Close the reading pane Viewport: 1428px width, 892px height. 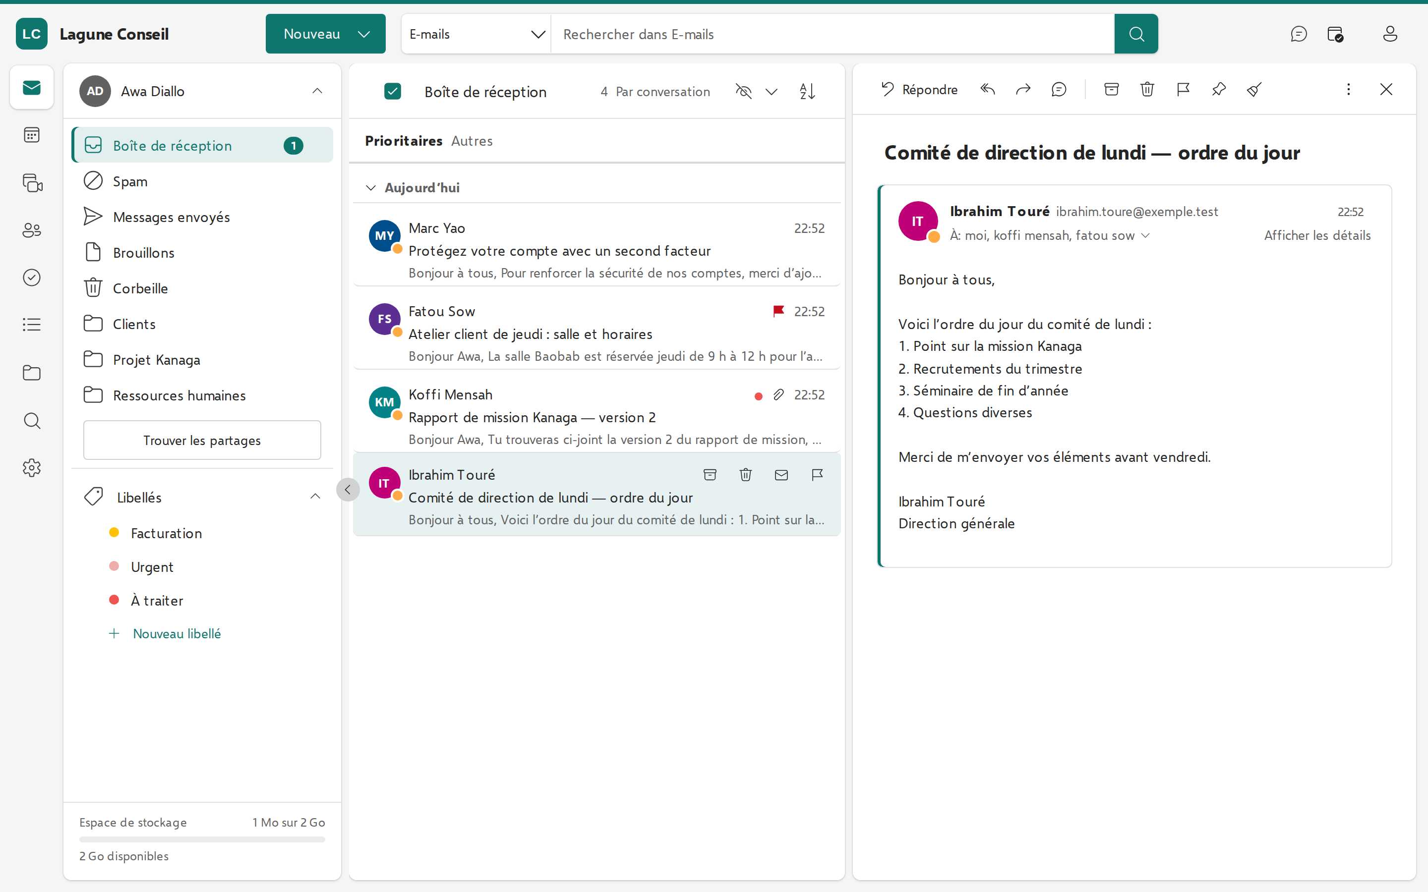[x=1386, y=90]
